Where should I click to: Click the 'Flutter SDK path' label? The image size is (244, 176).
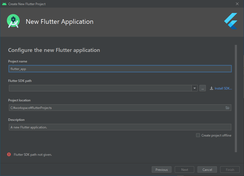(x=20, y=81)
